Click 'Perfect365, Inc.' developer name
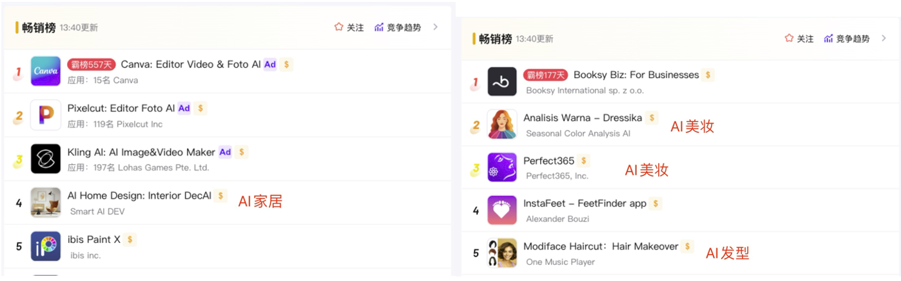Screen dimensions: 901x281 557,176
